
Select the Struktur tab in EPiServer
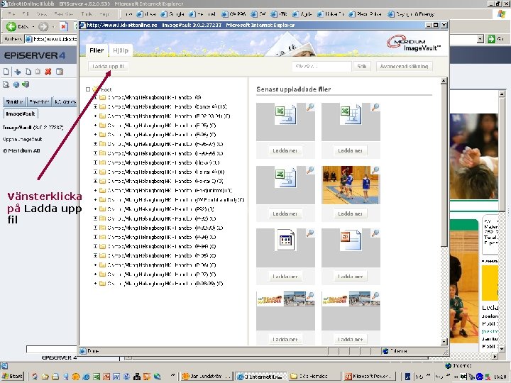14,102
